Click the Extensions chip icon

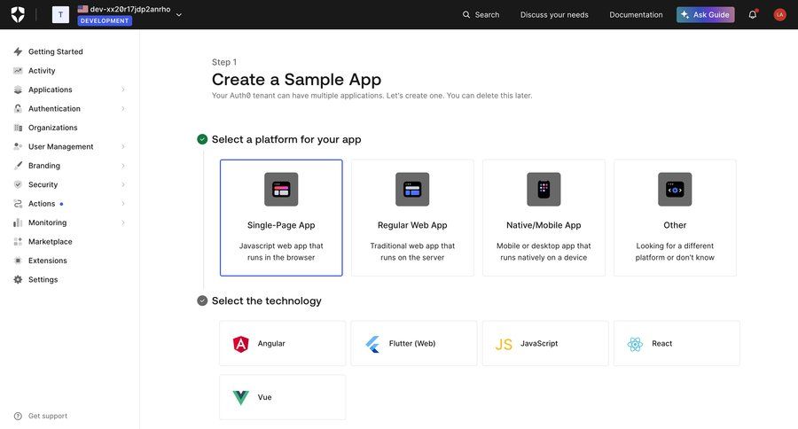18,261
